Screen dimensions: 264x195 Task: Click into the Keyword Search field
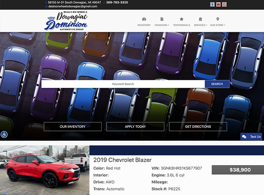click(123, 84)
